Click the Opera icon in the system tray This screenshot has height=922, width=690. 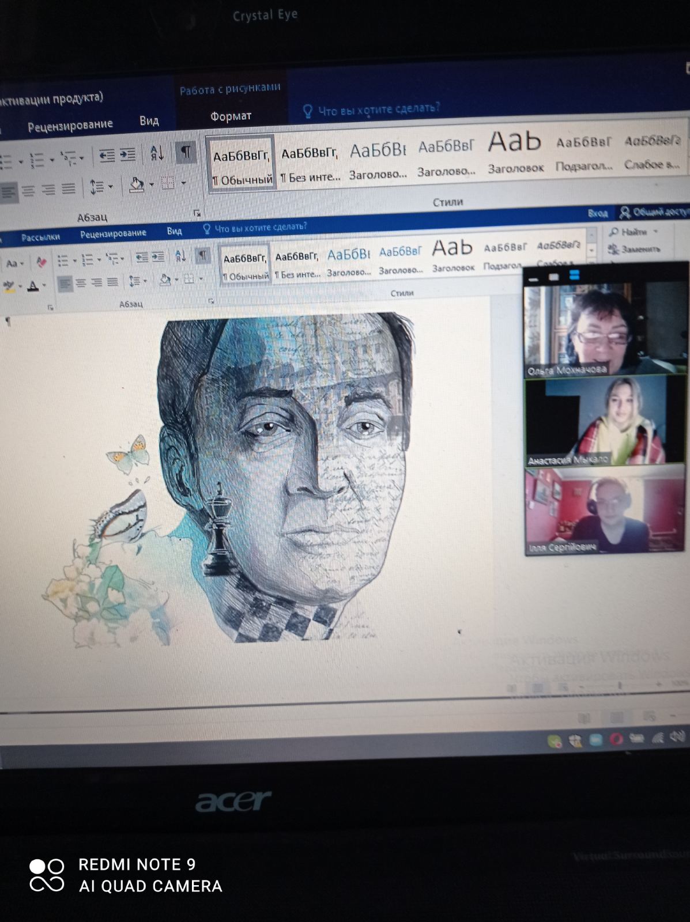(x=616, y=739)
